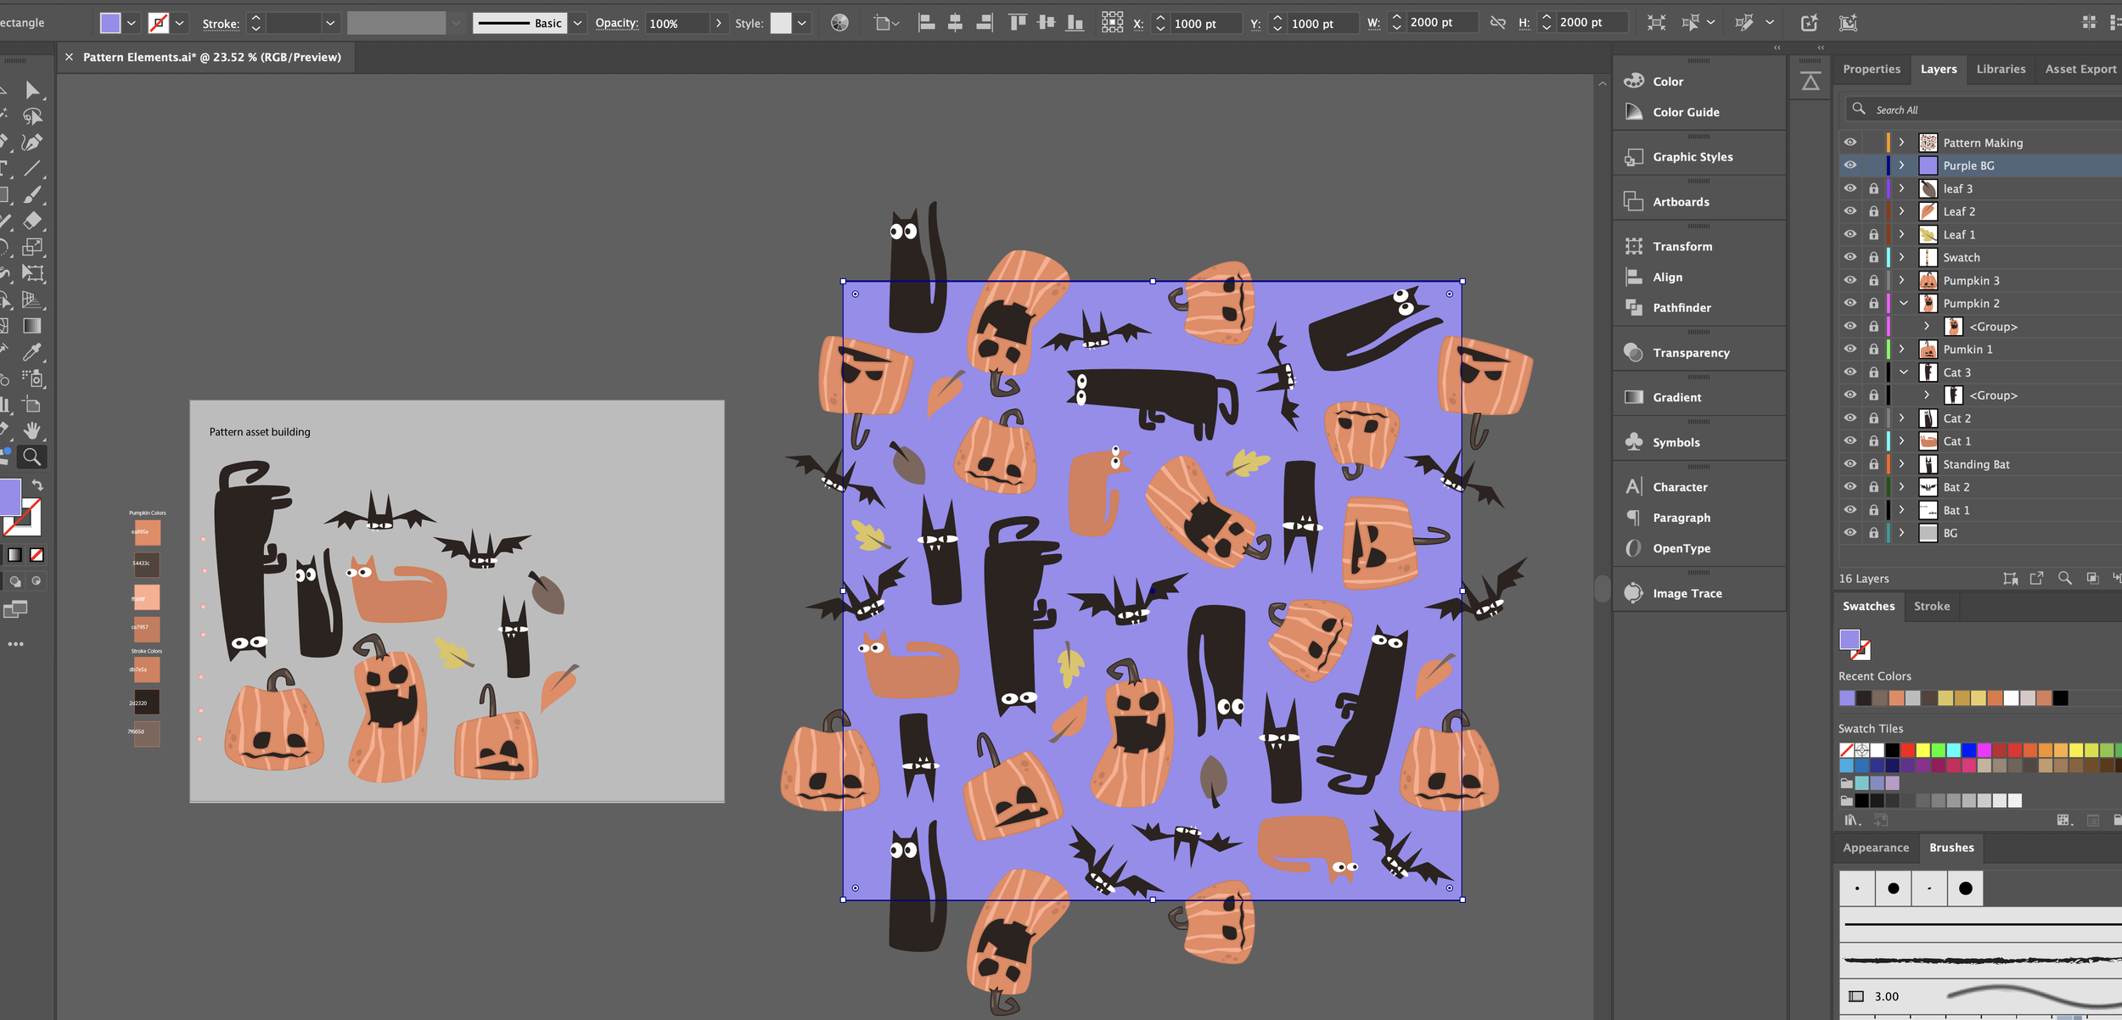Switch to the Brushes tab
The image size is (2122, 1020).
[x=1951, y=848]
